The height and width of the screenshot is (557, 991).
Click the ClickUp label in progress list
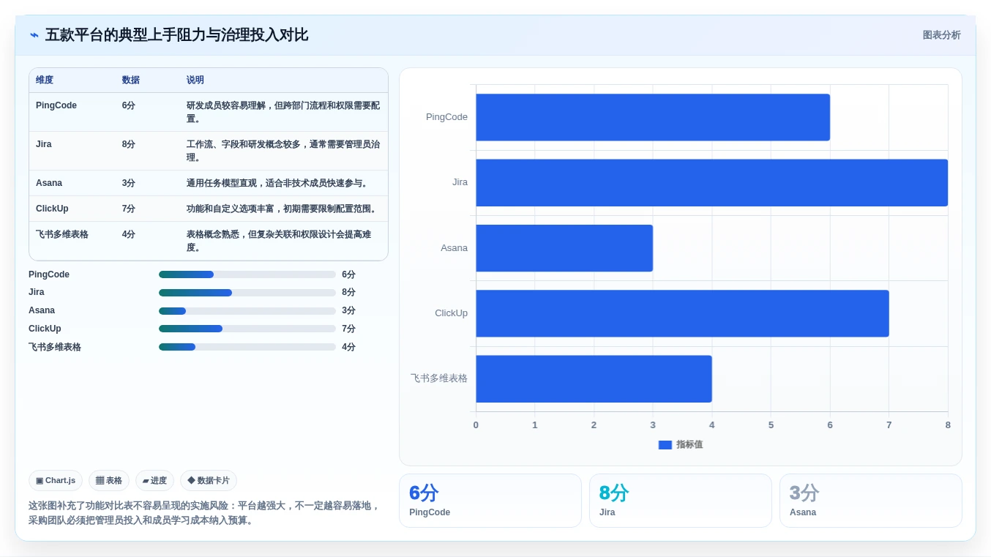[x=45, y=329]
